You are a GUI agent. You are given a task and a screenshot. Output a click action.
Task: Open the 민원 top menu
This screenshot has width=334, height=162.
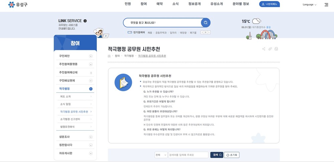128,4
